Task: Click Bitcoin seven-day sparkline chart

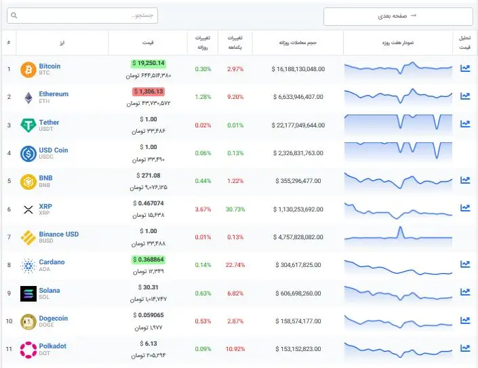Action: pyautogui.click(x=398, y=69)
